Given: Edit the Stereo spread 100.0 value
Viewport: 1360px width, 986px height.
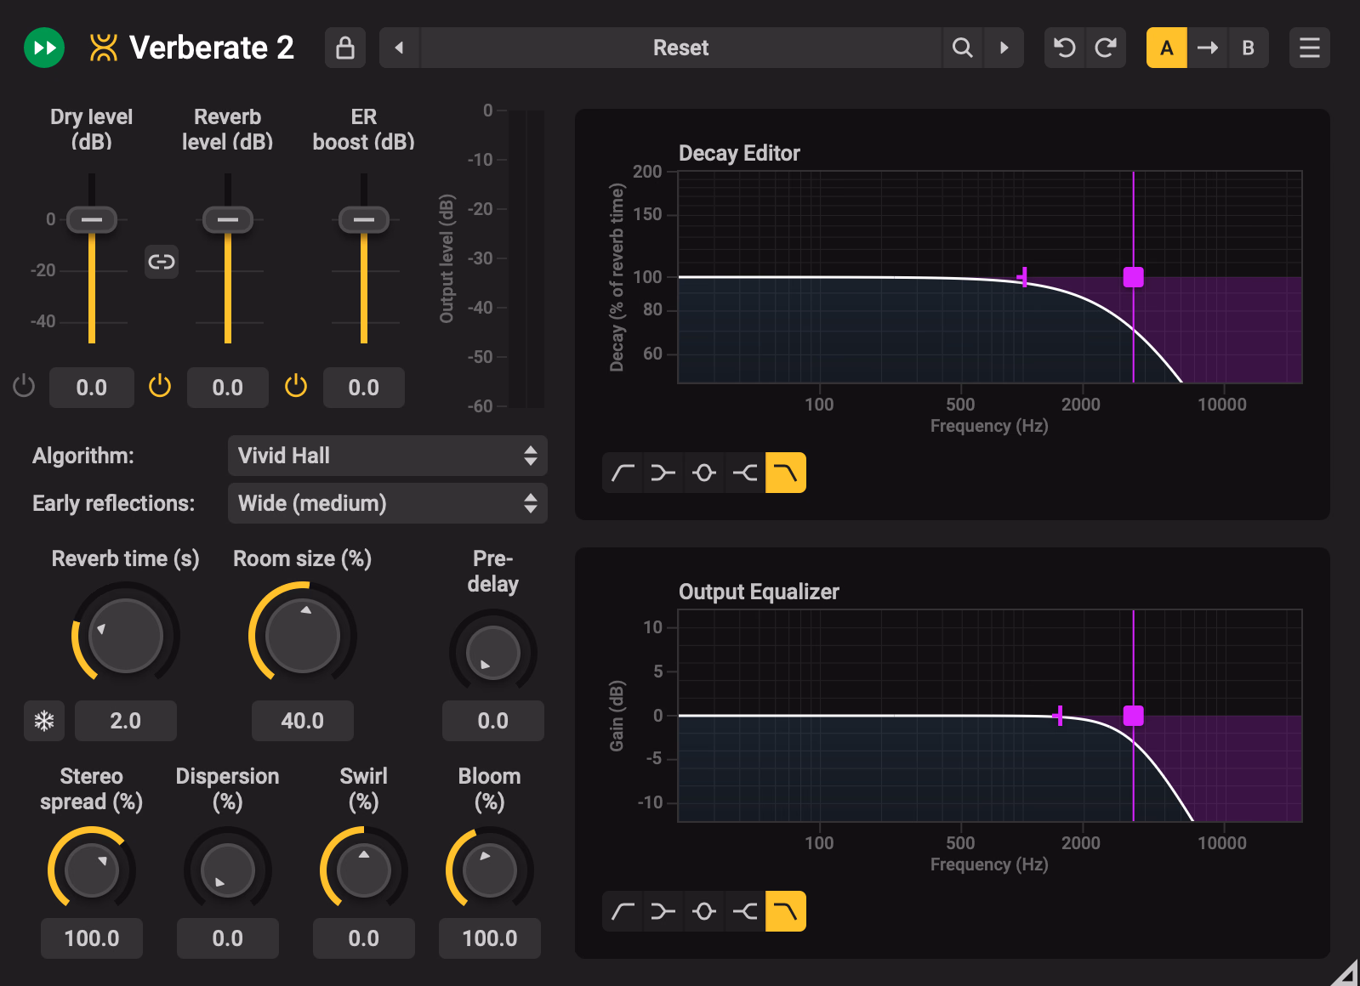Looking at the screenshot, I should pyautogui.click(x=92, y=938).
